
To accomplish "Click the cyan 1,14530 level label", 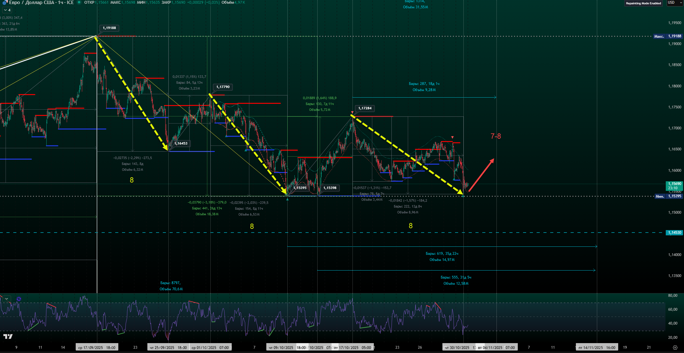I will [x=674, y=233].
